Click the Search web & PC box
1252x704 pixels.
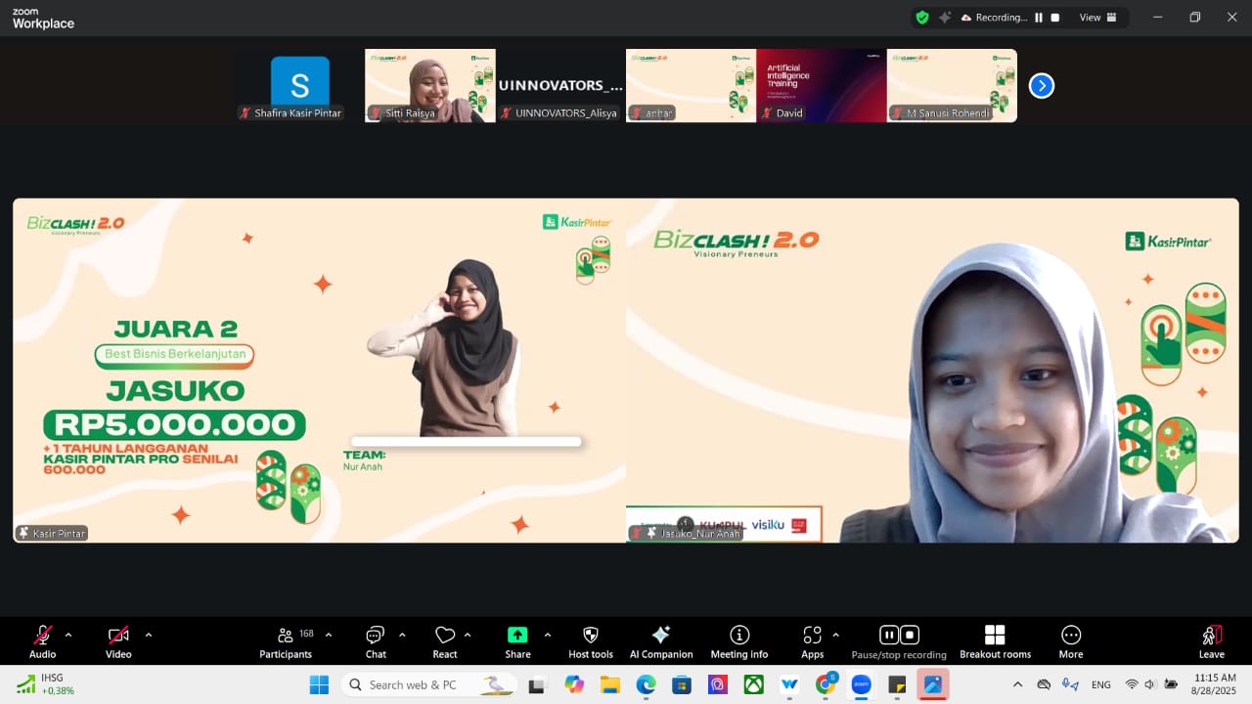pyautogui.click(x=429, y=684)
